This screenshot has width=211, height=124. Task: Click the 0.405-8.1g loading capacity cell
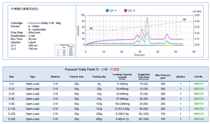122,119
